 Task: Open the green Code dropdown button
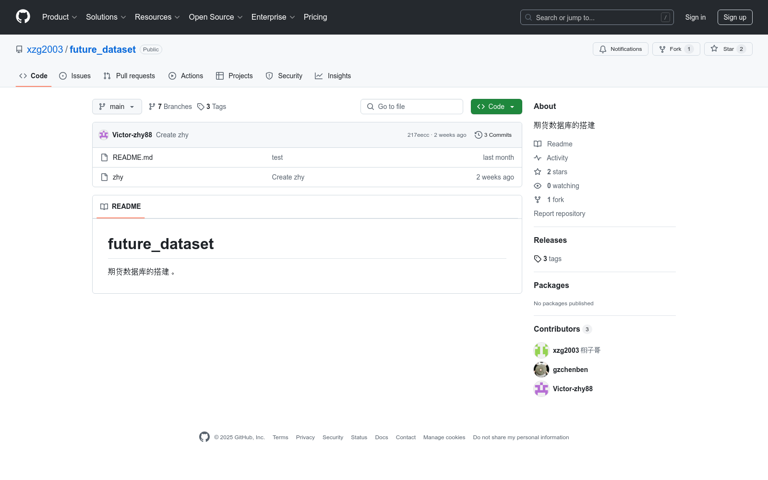point(496,107)
